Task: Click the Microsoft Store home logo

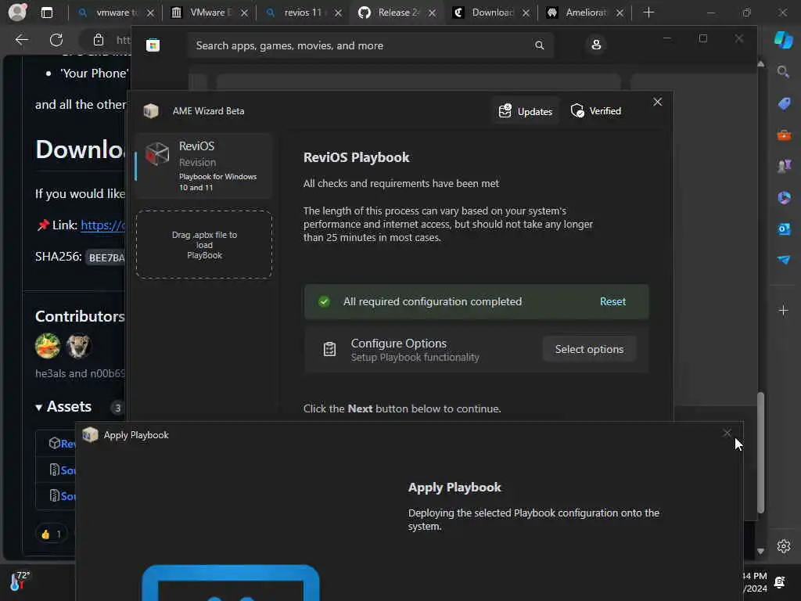Action: 153,45
